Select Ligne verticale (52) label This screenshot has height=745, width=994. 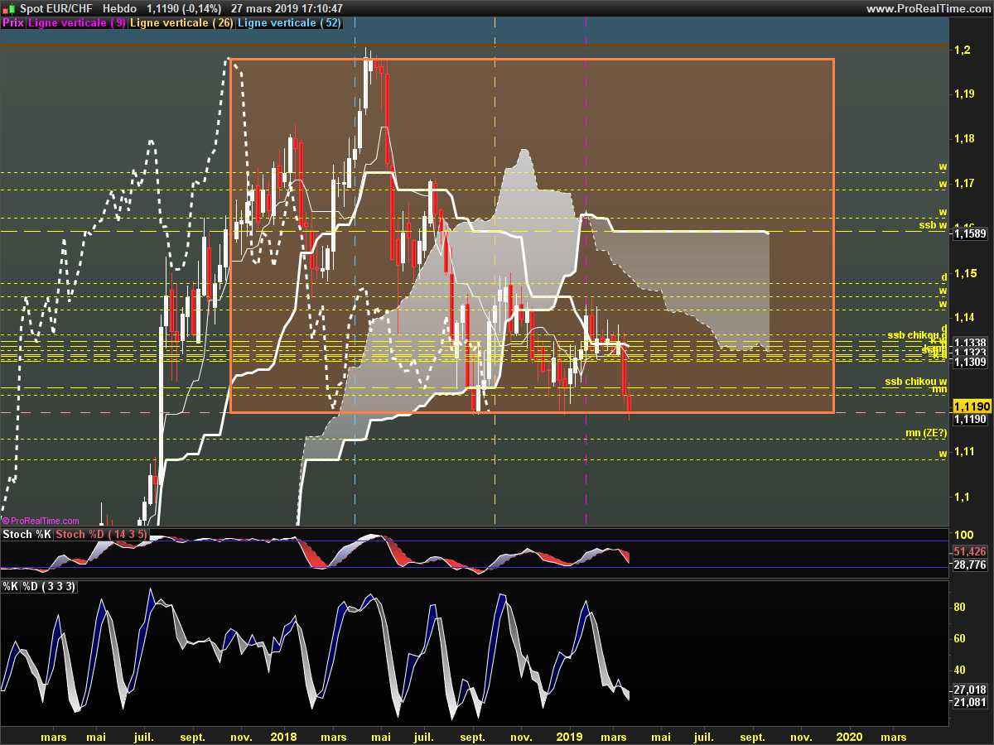pos(288,23)
